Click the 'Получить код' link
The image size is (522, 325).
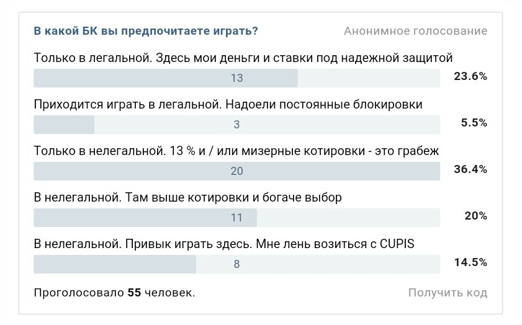coord(448,293)
